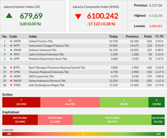Screen dimensions: 167x138
Task: Click 'Japfa Comfeed Indonesia Tbk.' row name
Action: pos(46,54)
